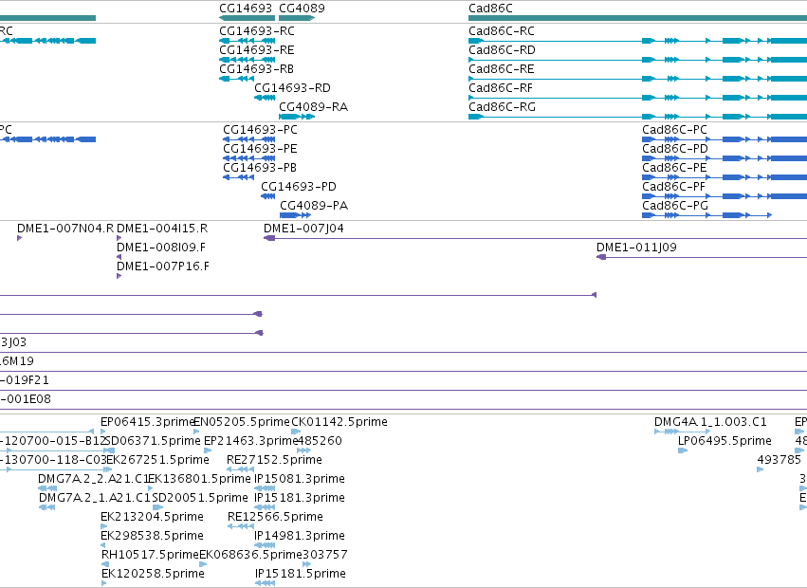This screenshot has height=588, width=807.
Task: Click the DME1-007N04.R arrow marker
Action: tap(20, 238)
